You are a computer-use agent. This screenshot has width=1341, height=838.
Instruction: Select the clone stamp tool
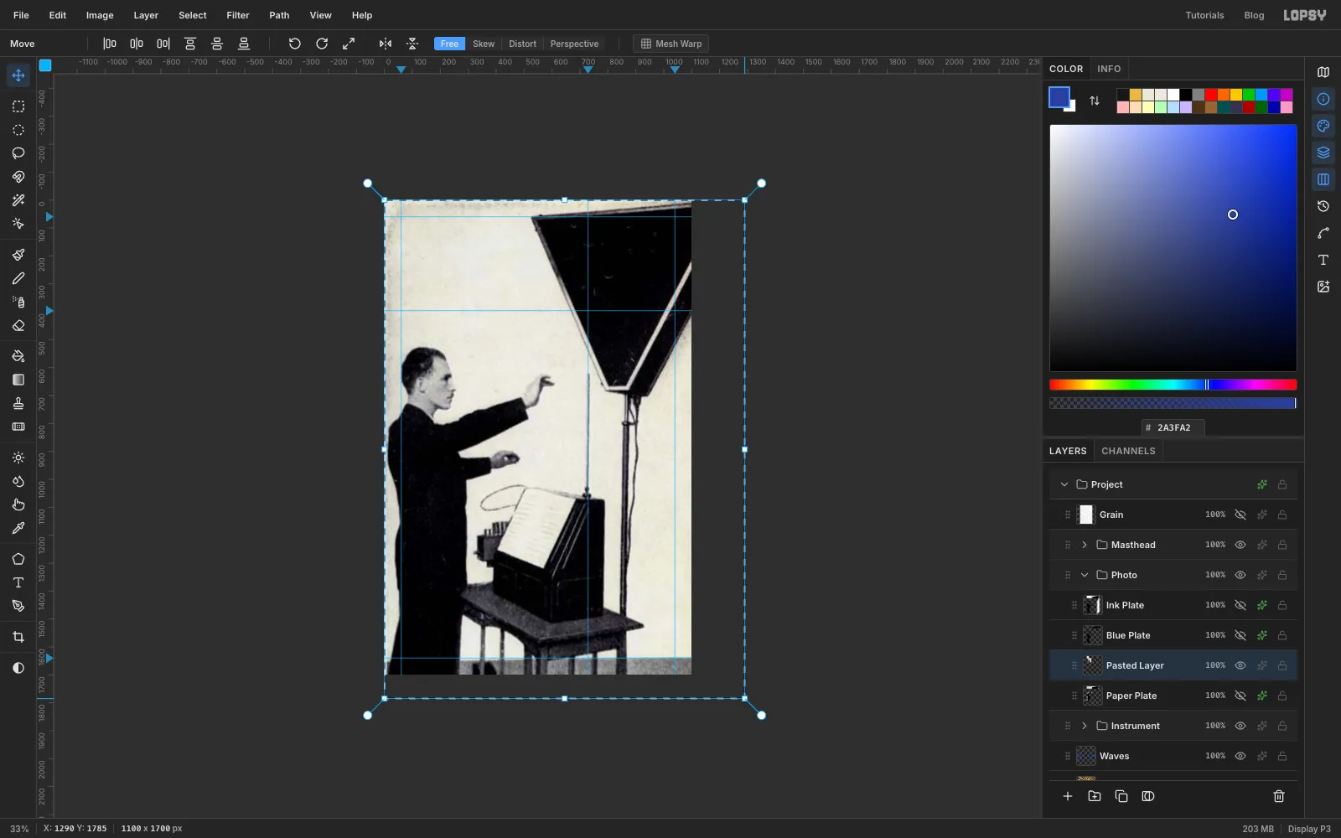coord(18,403)
